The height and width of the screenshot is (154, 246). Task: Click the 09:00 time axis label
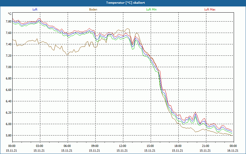pyautogui.click(x=95, y=146)
